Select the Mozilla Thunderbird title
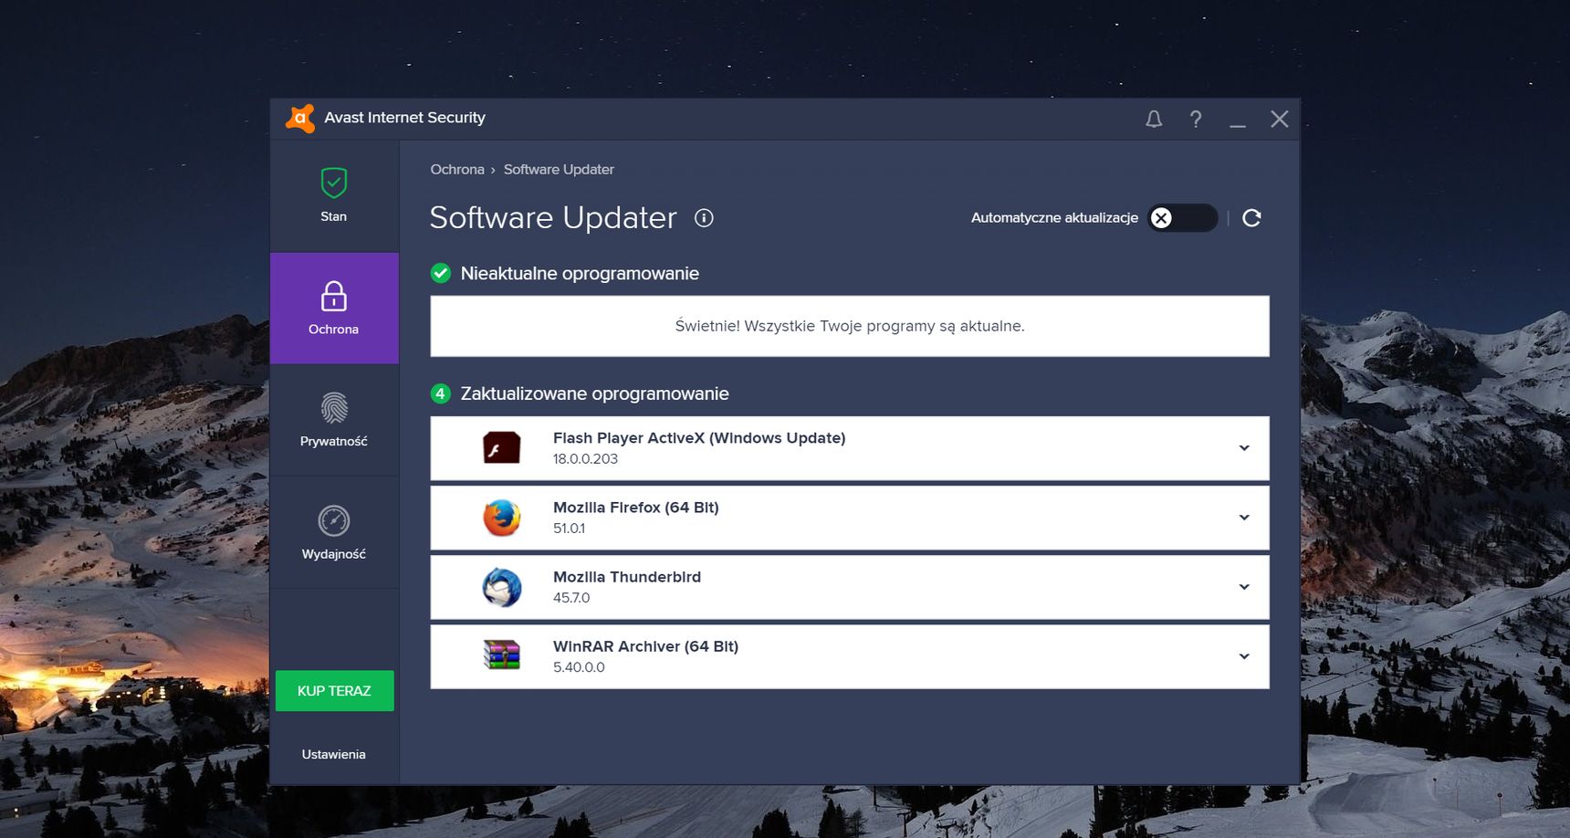 coord(627,577)
